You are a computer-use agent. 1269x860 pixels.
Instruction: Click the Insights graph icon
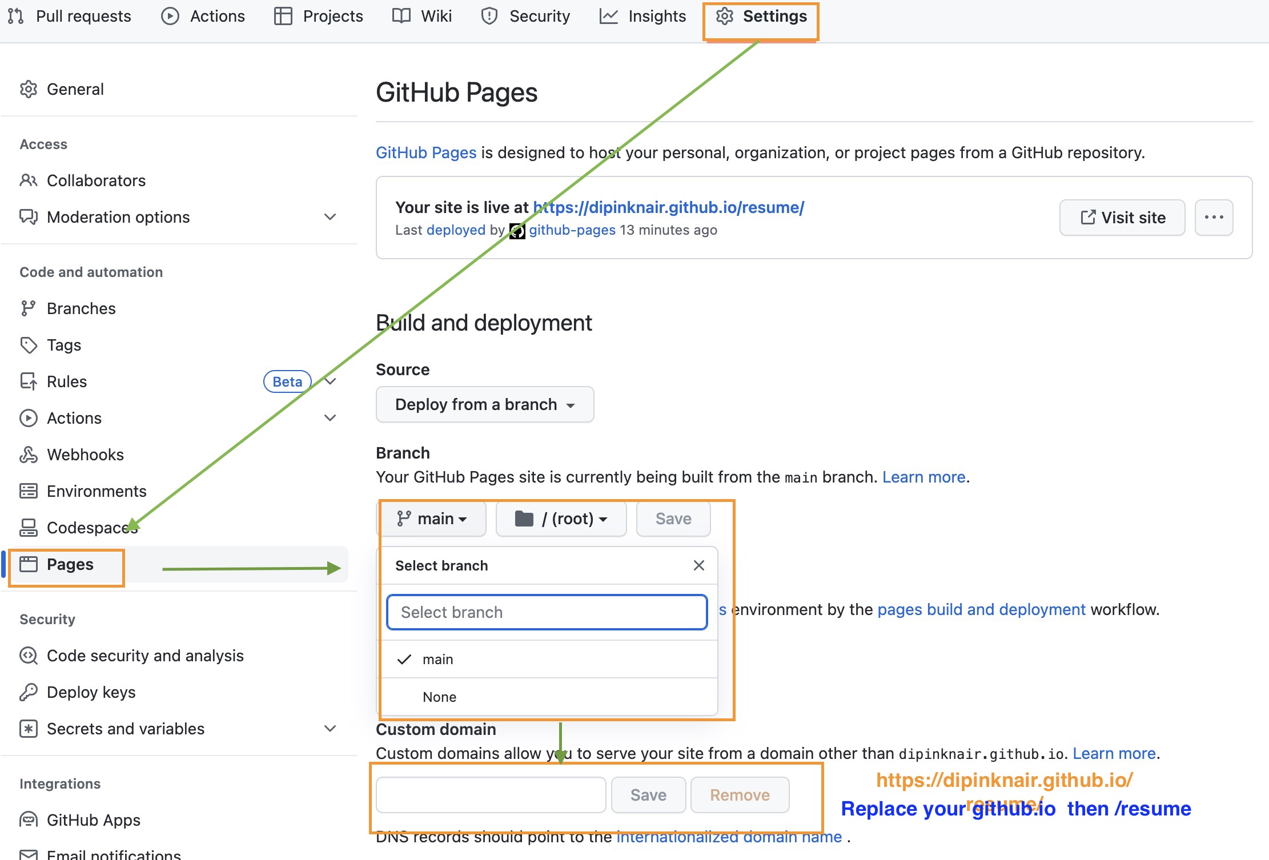click(x=608, y=16)
